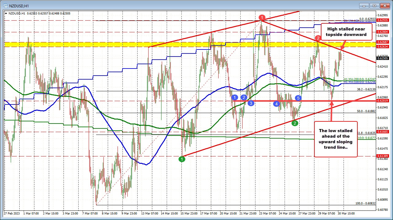The height and width of the screenshot is (220, 393).
Task: Select the blue circle marker numbered 1
Action: pos(235,98)
